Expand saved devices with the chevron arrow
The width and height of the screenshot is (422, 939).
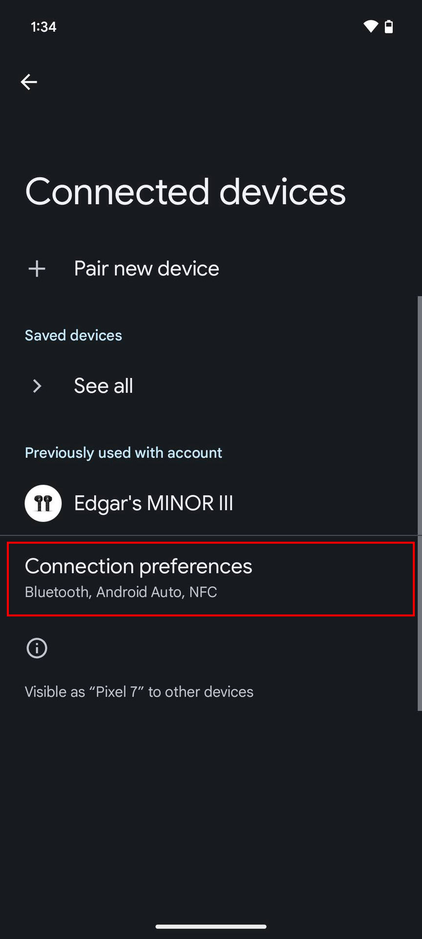(37, 386)
